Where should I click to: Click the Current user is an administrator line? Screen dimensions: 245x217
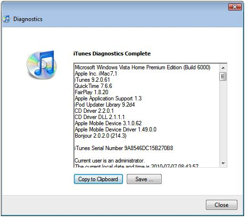(110, 161)
